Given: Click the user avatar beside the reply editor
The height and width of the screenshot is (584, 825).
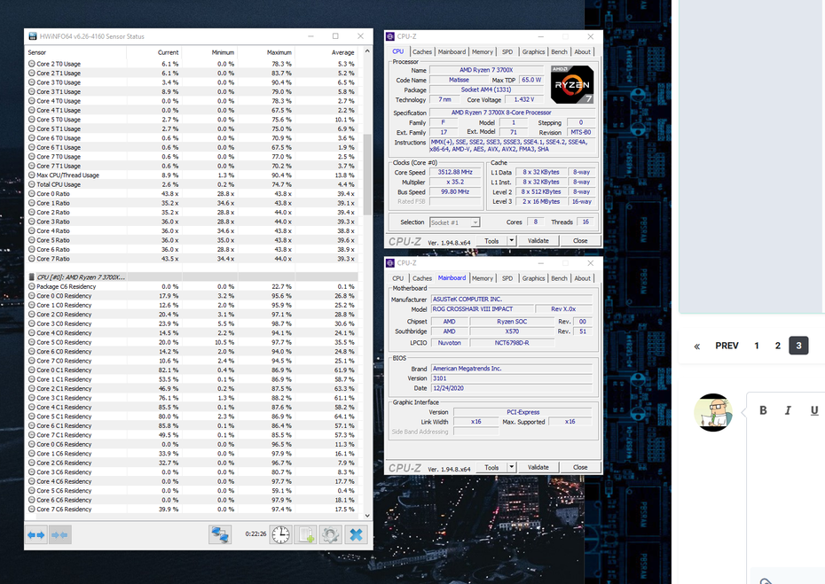Looking at the screenshot, I should pyautogui.click(x=713, y=413).
